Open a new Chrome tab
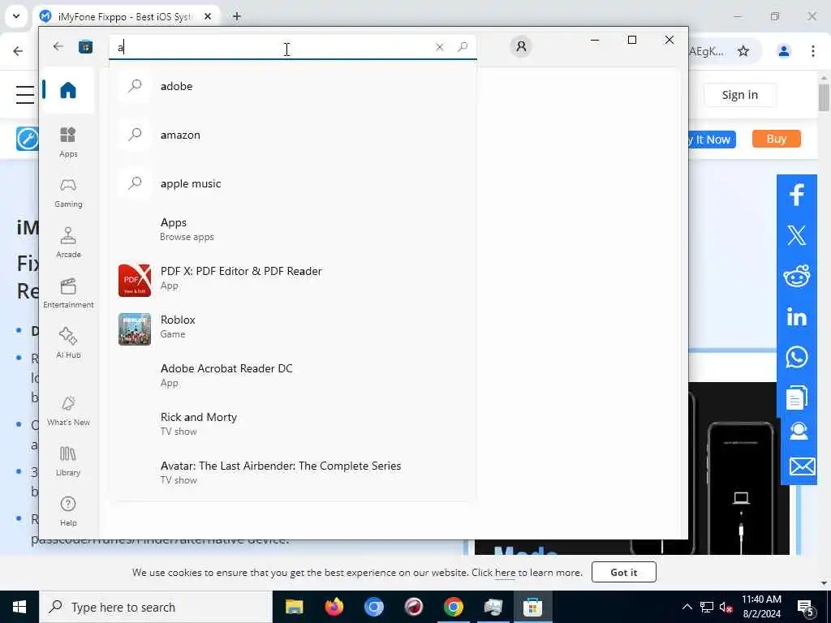 pyautogui.click(x=237, y=16)
